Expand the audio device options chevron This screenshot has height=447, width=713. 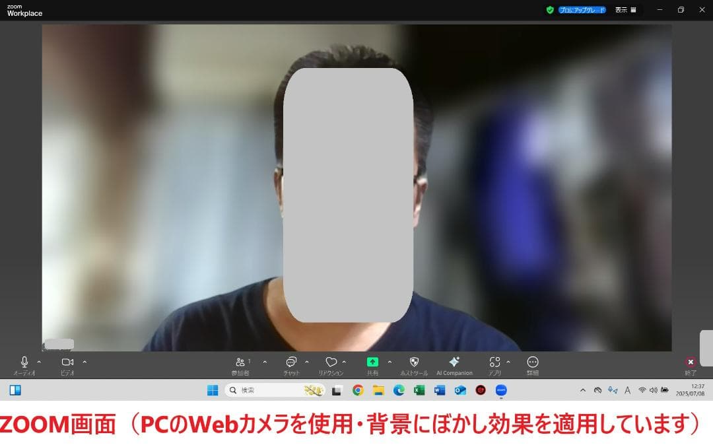[38, 362]
